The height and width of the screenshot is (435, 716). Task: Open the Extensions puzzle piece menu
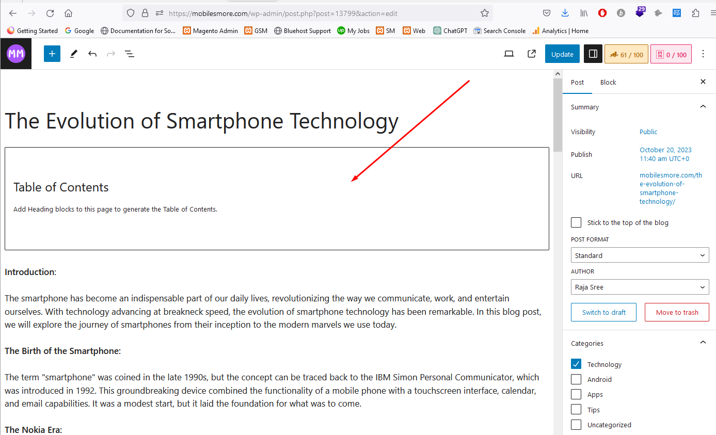[695, 13]
